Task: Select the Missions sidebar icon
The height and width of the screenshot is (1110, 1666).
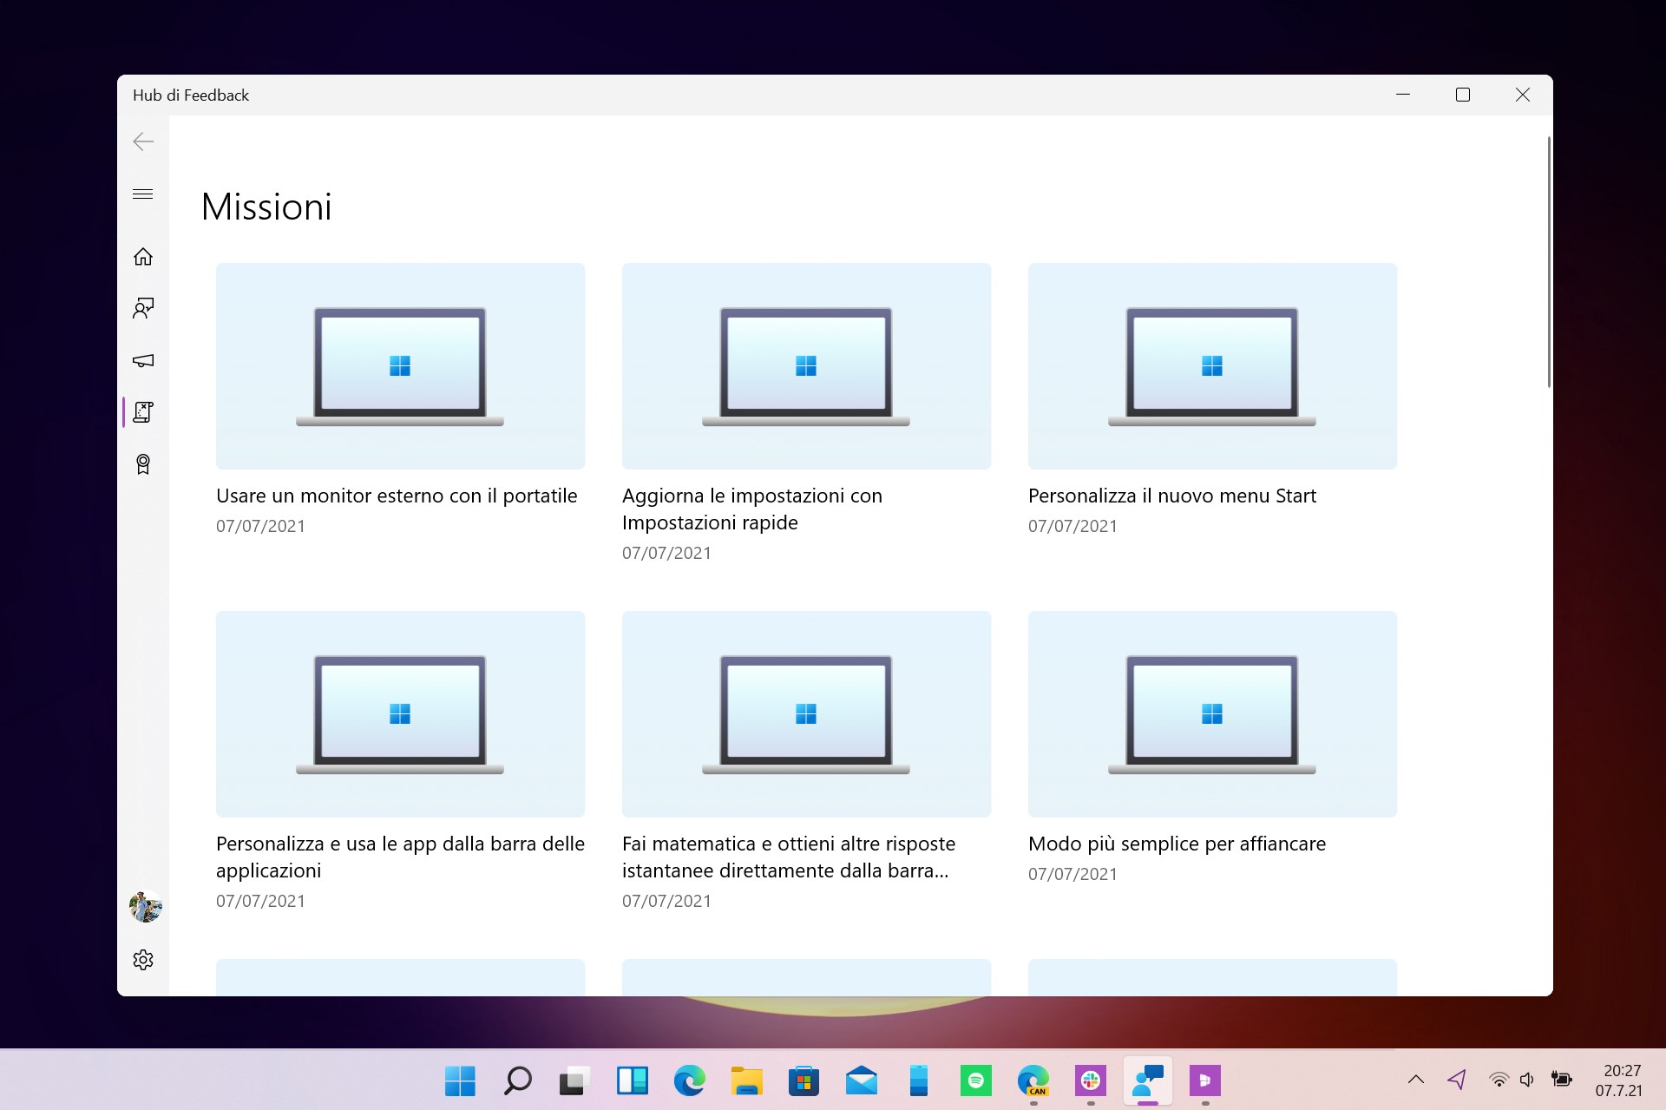Action: coord(143,412)
